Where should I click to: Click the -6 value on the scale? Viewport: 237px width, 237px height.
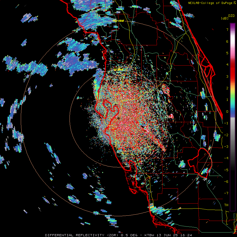(x=226, y=182)
